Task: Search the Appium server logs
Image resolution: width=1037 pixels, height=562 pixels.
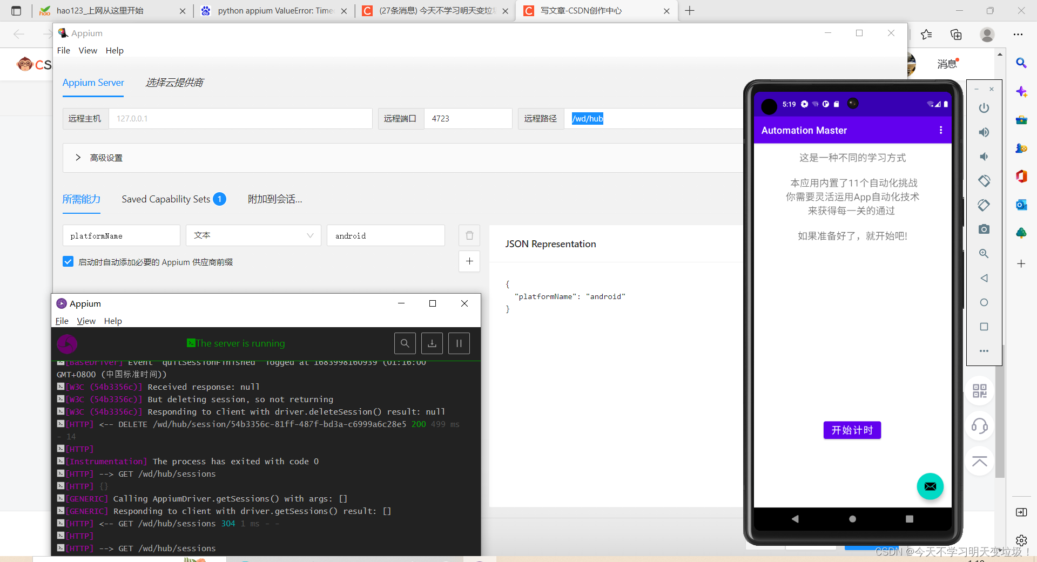Action: pyautogui.click(x=405, y=343)
